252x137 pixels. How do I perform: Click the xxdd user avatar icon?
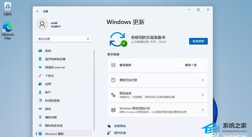pyautogui.click(x=43, y=25)
